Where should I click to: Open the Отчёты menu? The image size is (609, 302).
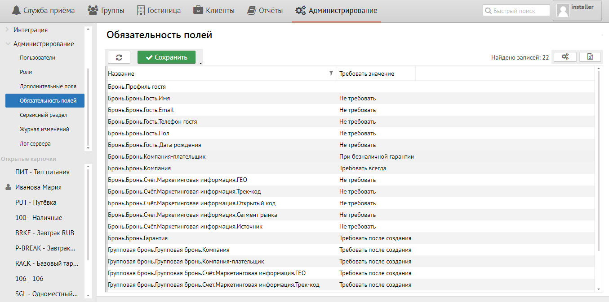click(265, 10)
